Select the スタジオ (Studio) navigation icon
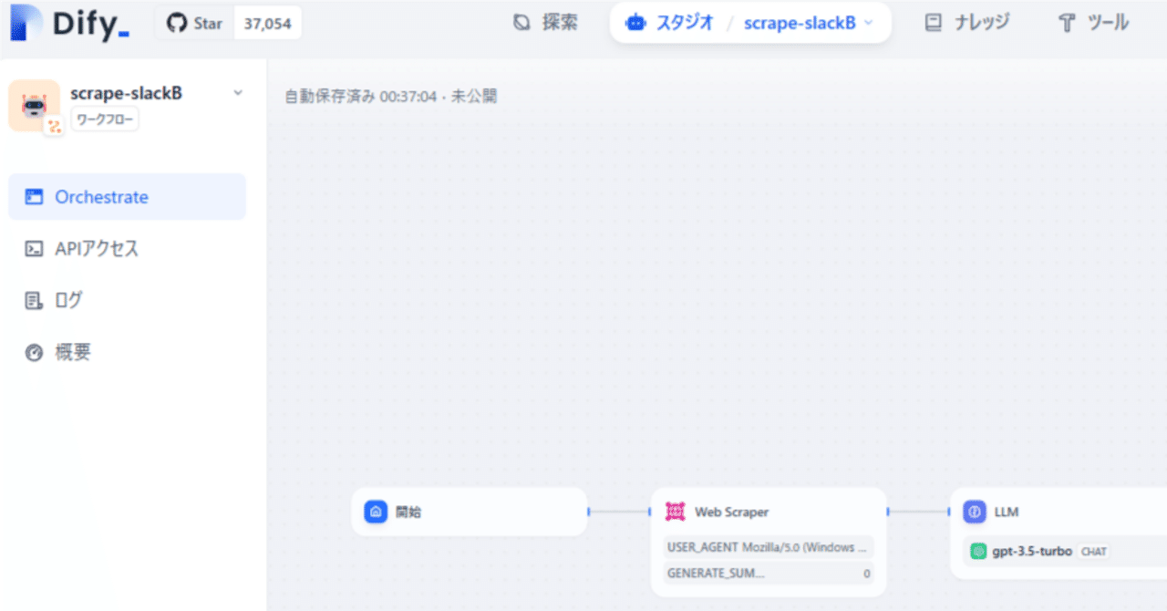Viewport: 1167px width, 611px height. pos(635,22)
